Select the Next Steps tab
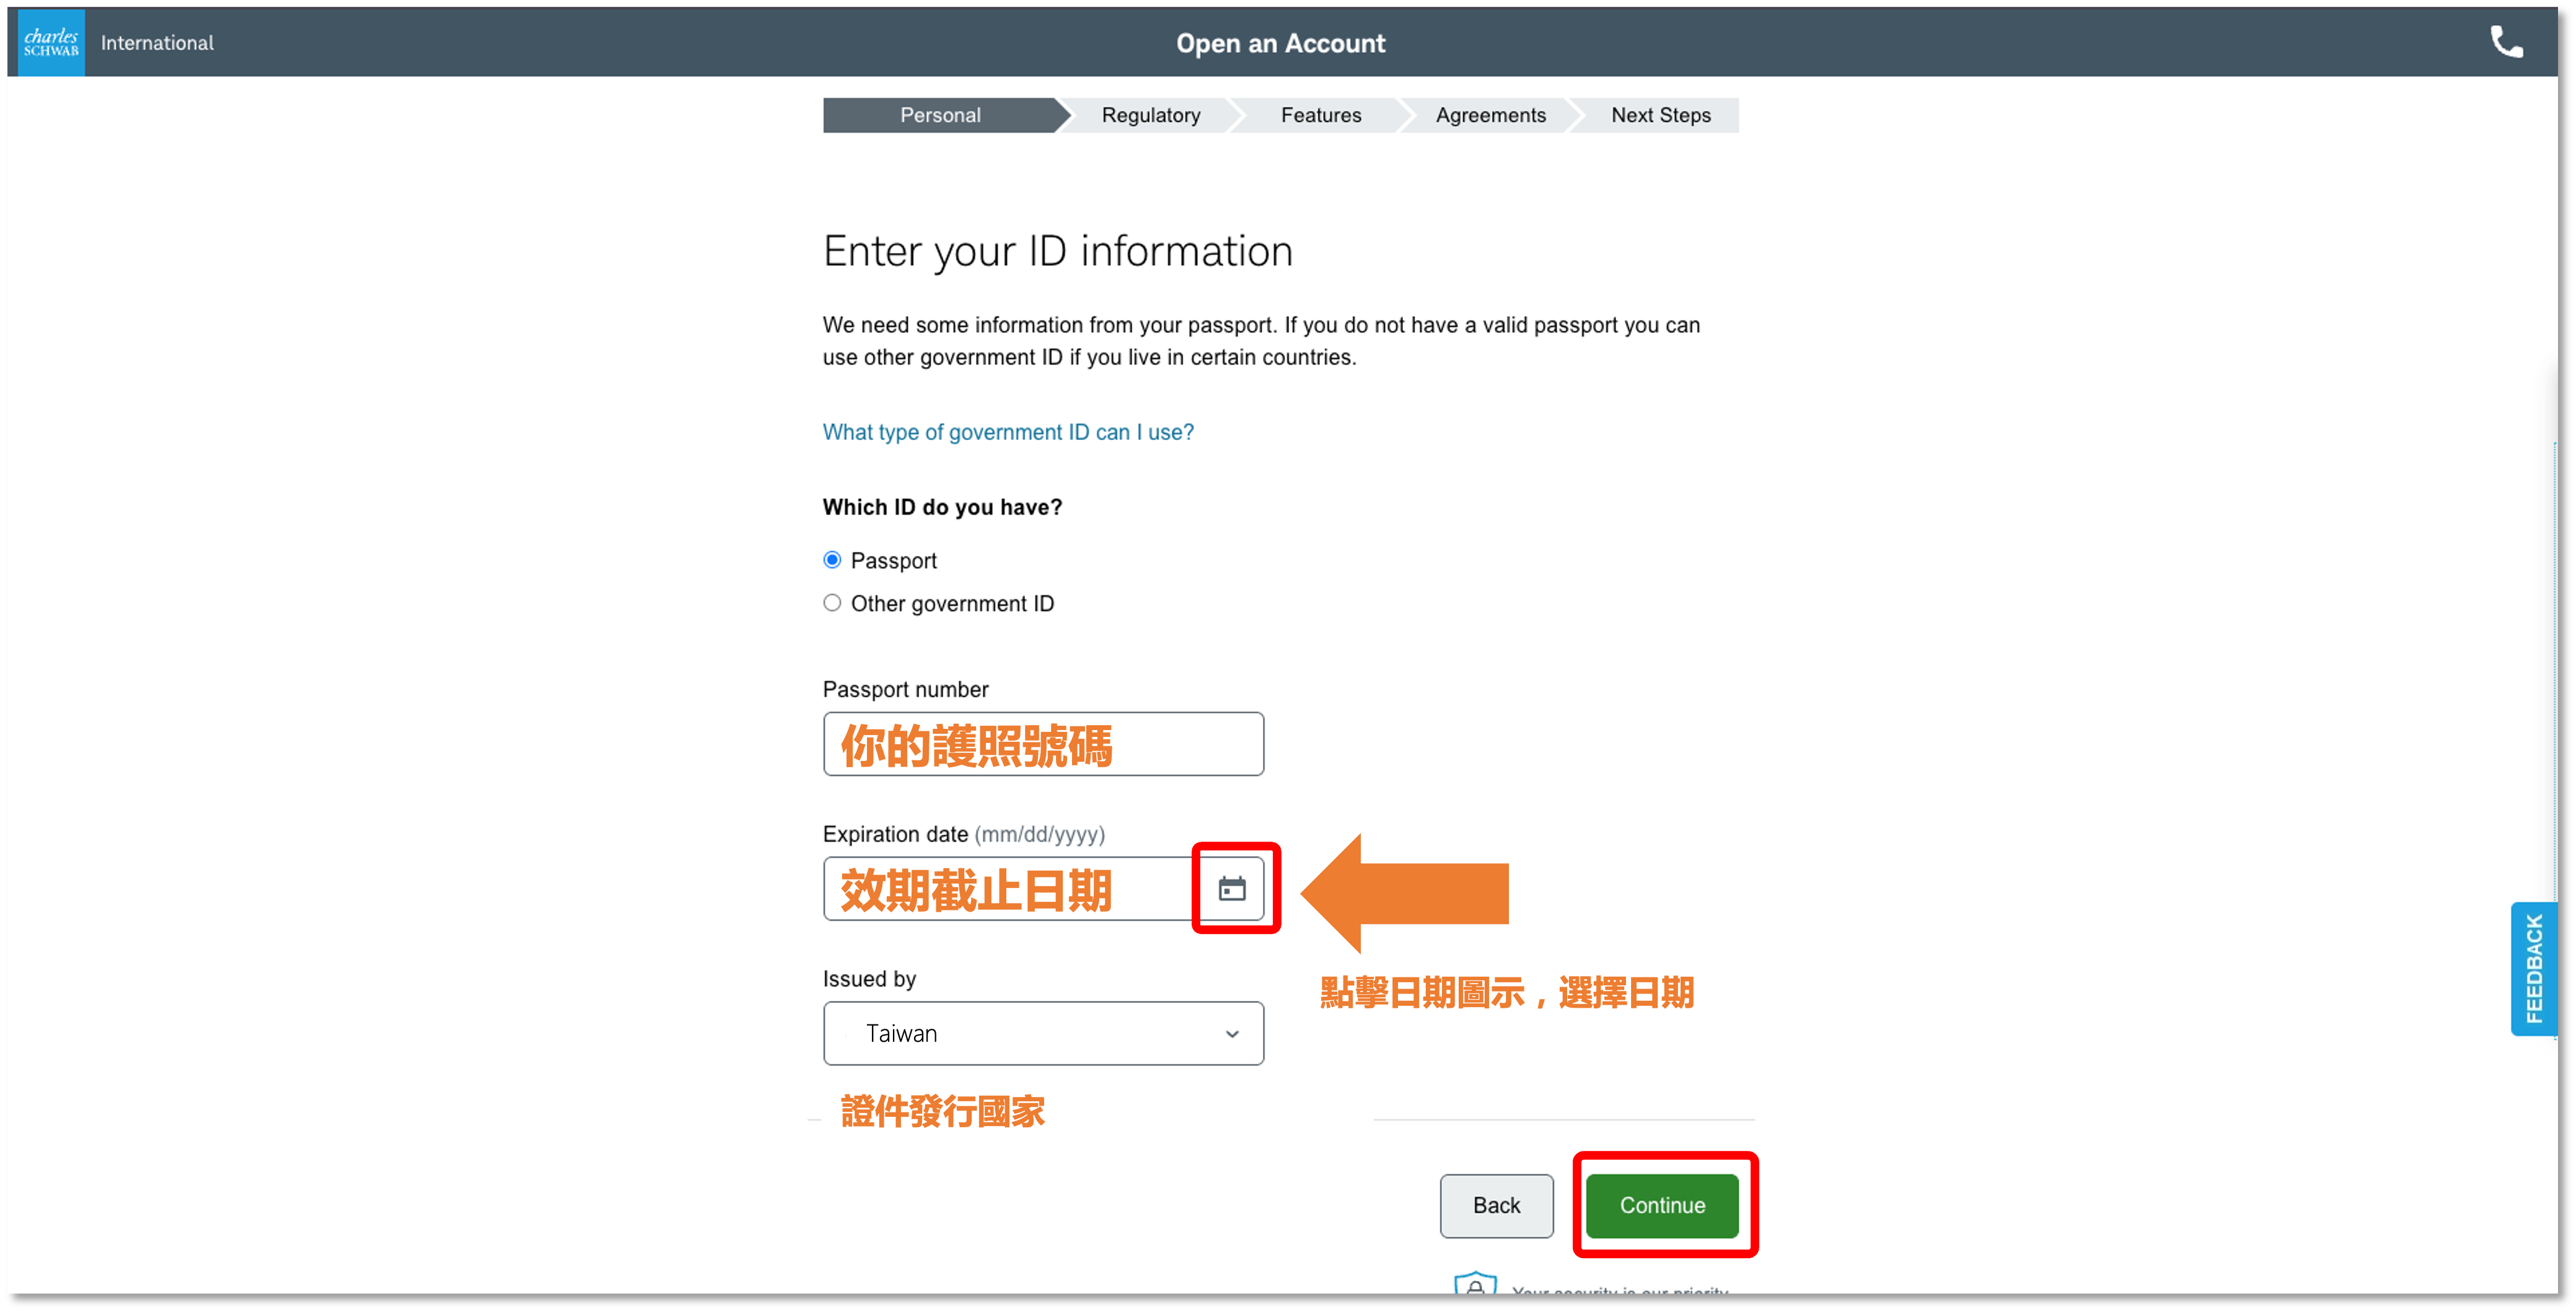2576x1312 pixels. (1660, 115)
